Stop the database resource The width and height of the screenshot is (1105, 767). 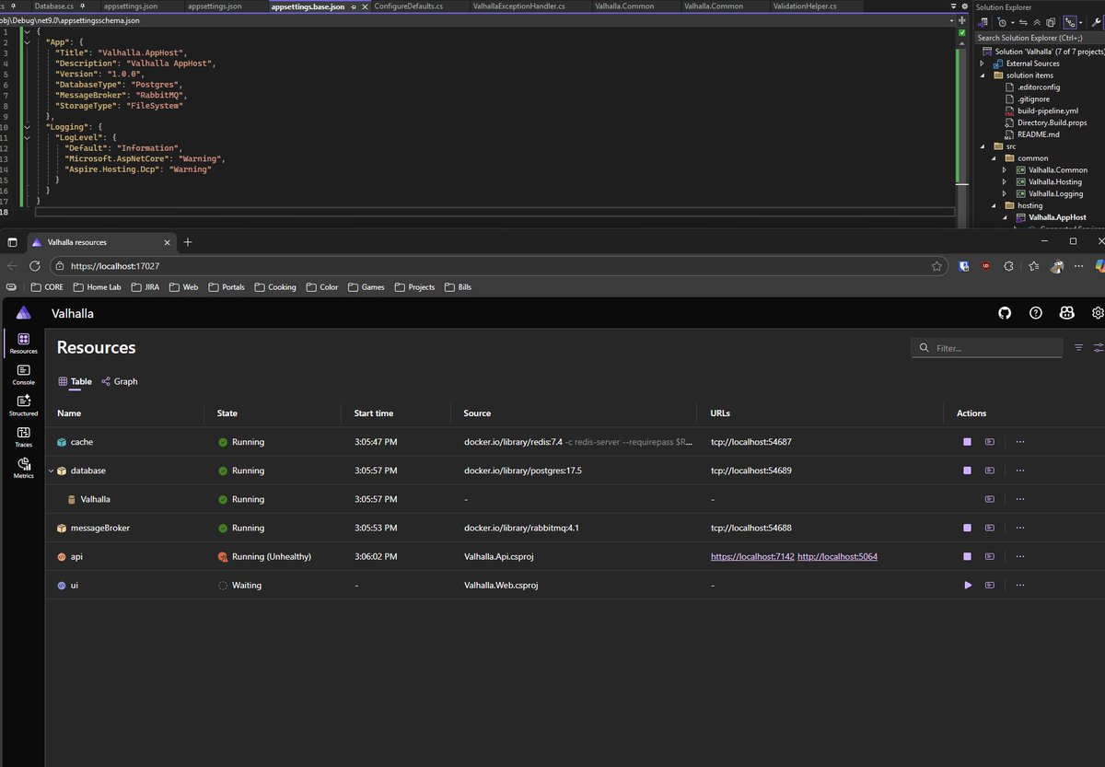click(x=967, y=471)
